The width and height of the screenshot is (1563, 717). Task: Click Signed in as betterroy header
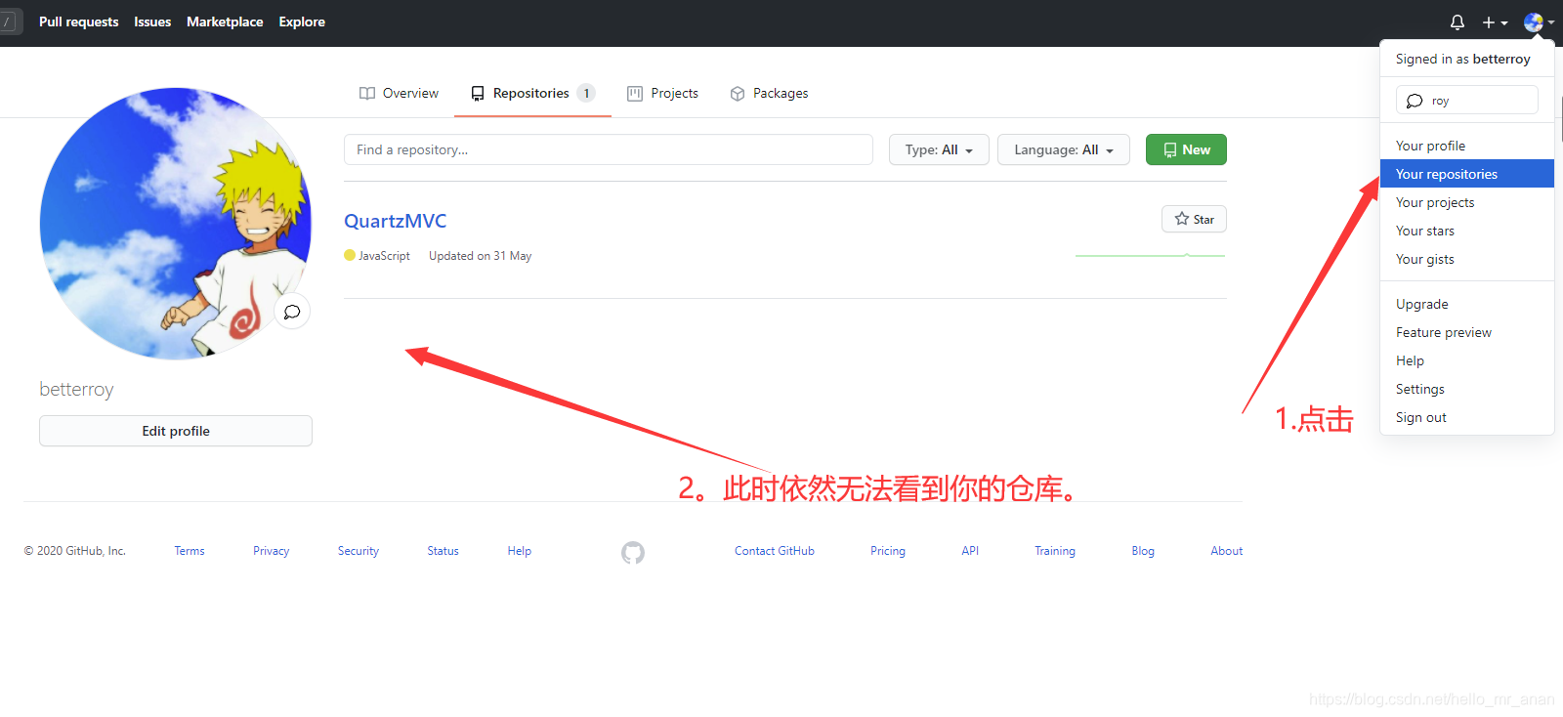[x=1463, y=59]
